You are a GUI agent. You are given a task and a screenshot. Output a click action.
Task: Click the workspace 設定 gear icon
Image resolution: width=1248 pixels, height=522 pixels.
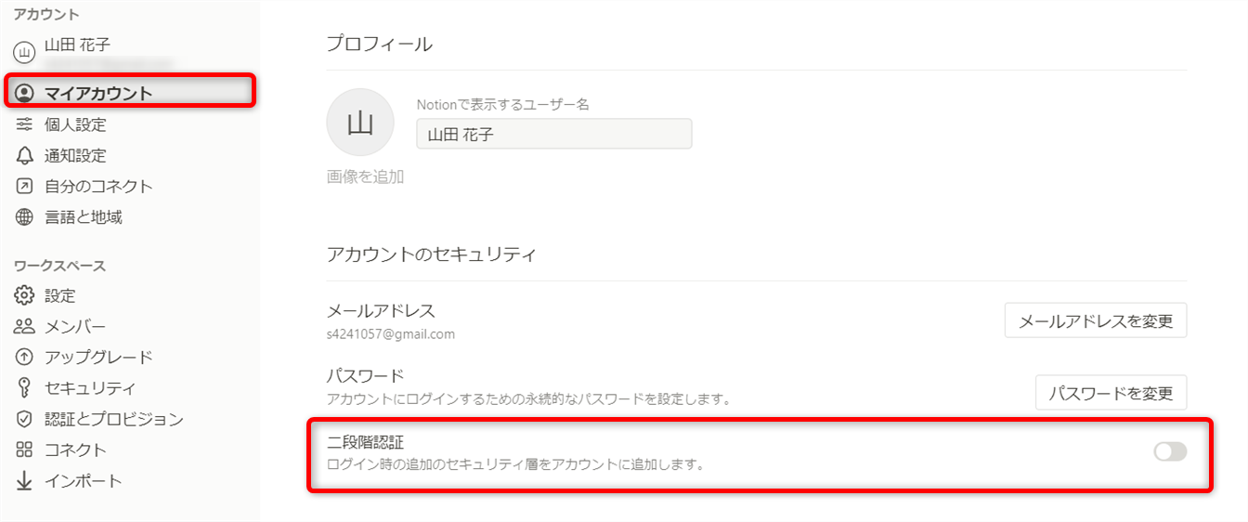tap(25, 296)
